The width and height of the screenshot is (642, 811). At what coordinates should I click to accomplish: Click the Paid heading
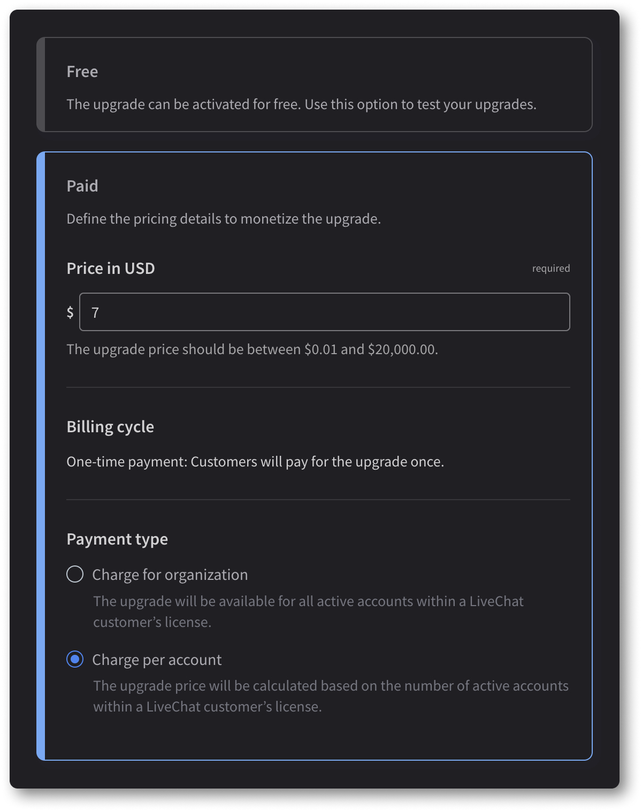(82, 186)
